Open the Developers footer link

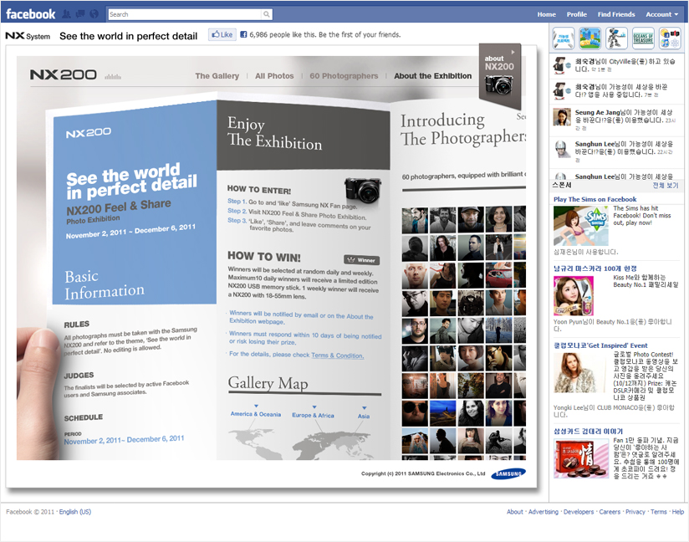tap(579, 512)
